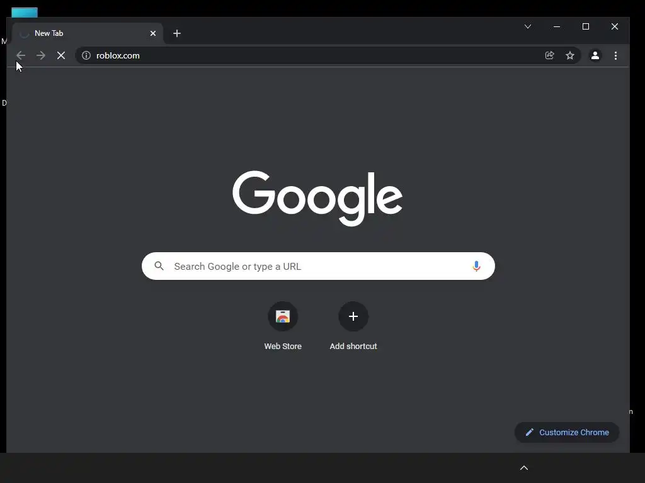
Task: Close the Chrome window
Action: click(x=615, y=26)
